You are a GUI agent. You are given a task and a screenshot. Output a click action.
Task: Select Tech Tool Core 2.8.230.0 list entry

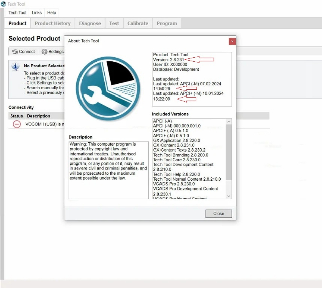(177, 160)
